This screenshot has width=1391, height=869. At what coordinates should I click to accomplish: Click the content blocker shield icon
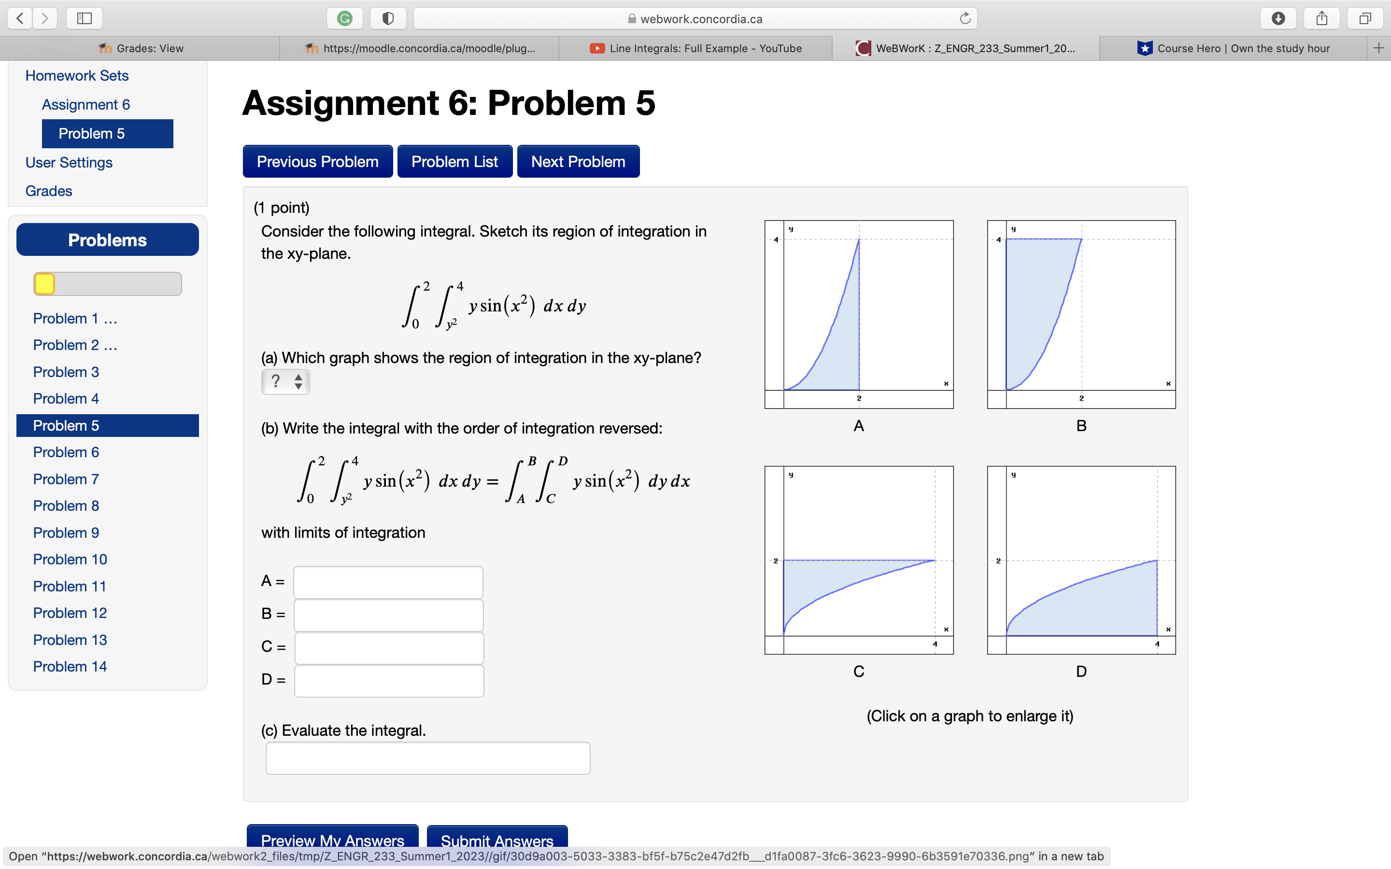point(388,18)
